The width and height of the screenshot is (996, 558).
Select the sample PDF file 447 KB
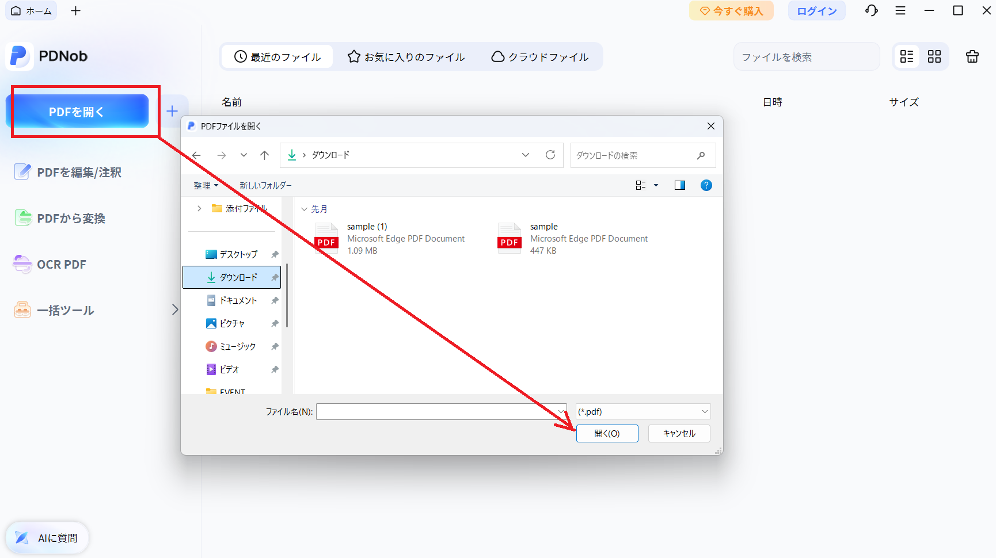pos(573,238)
